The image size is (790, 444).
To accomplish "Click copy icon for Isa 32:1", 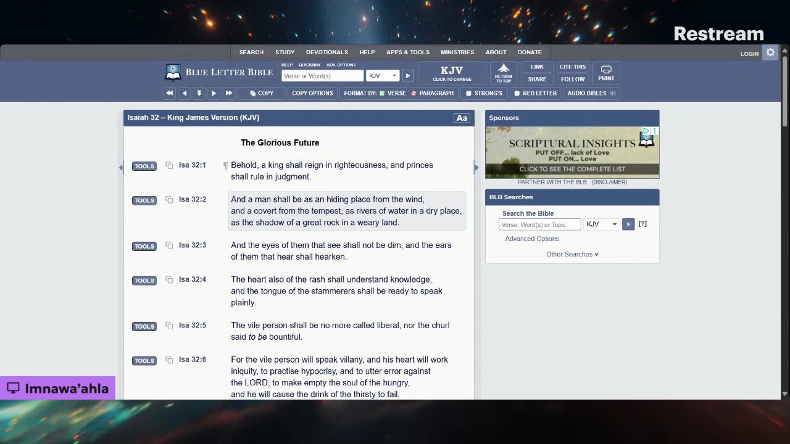I will coord(169,165).
